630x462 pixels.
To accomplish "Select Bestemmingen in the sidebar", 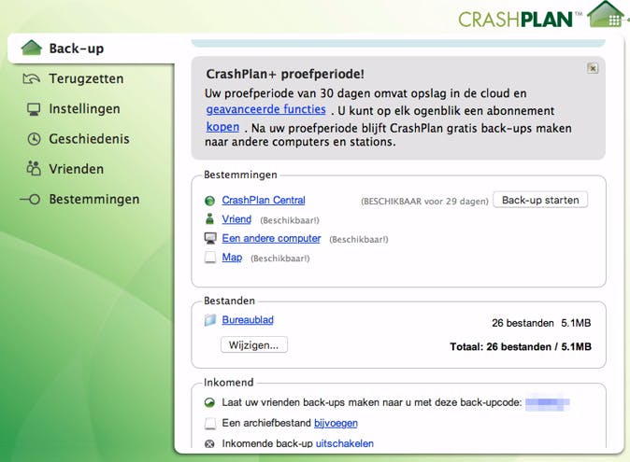I will click(x=94, y=199).
